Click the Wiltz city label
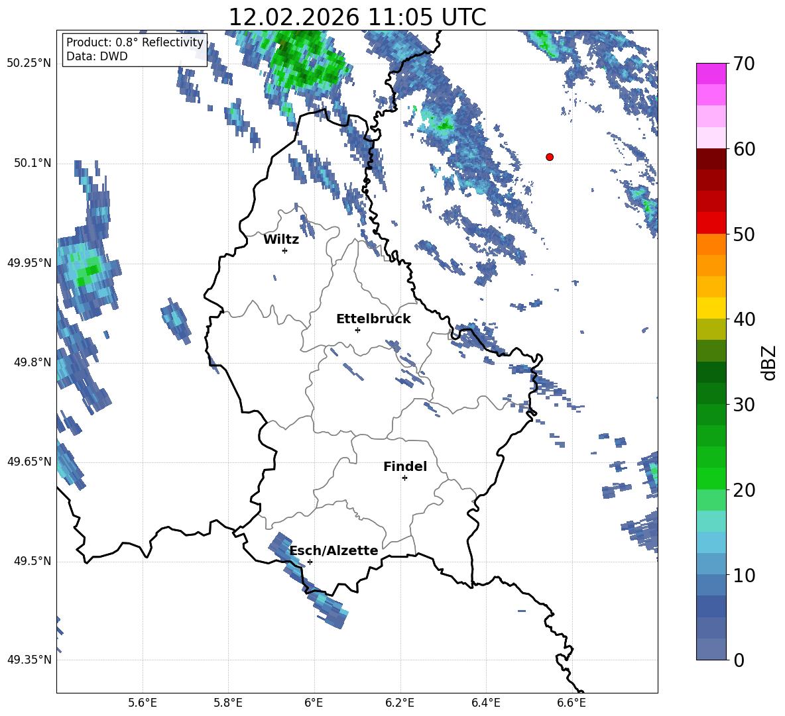This screenshot has height=716, width=785. (x=281, y=240)
